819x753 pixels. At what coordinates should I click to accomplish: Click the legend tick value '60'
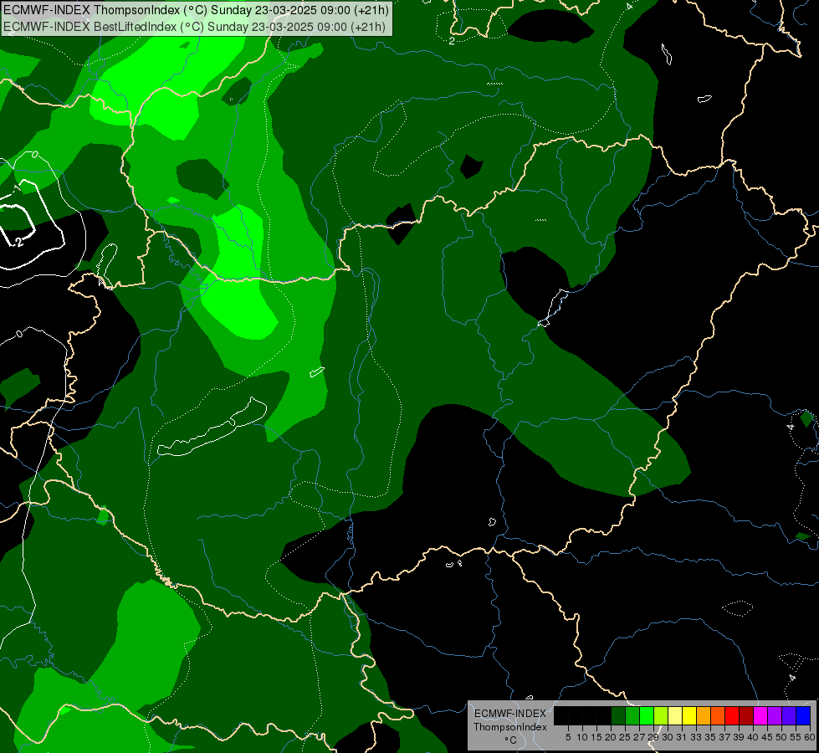(810, 737)
